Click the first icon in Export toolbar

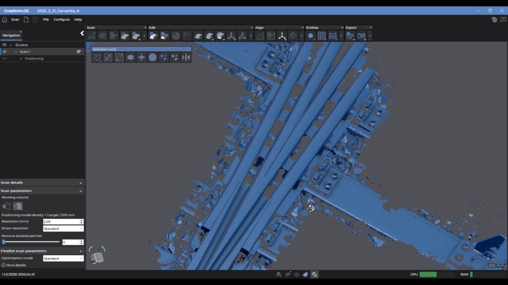(350, 36)
